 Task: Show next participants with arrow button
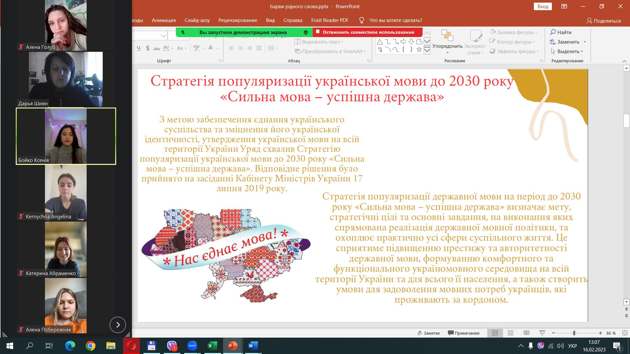118,325
